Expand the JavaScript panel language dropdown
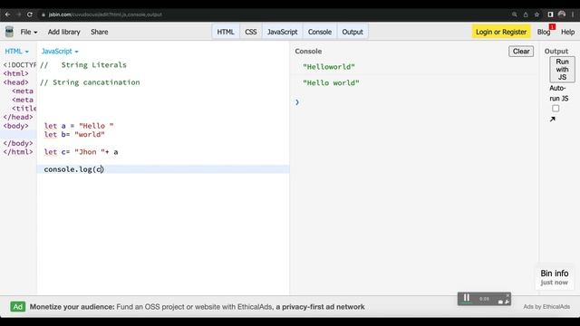580x326 pixels. 60,51
